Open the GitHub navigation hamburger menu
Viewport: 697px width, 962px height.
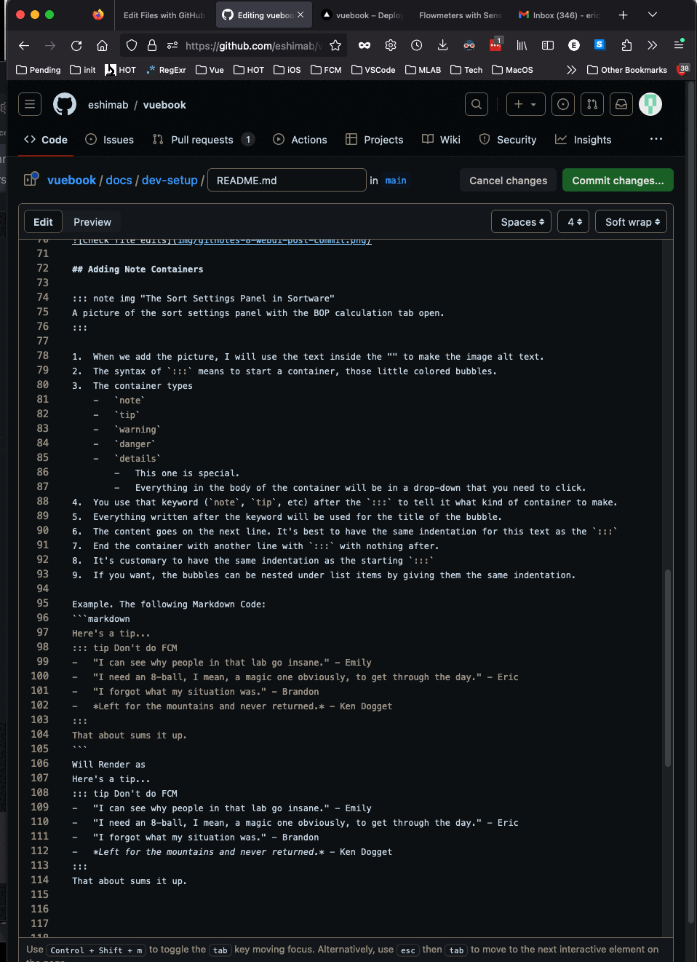coord(30,104)
